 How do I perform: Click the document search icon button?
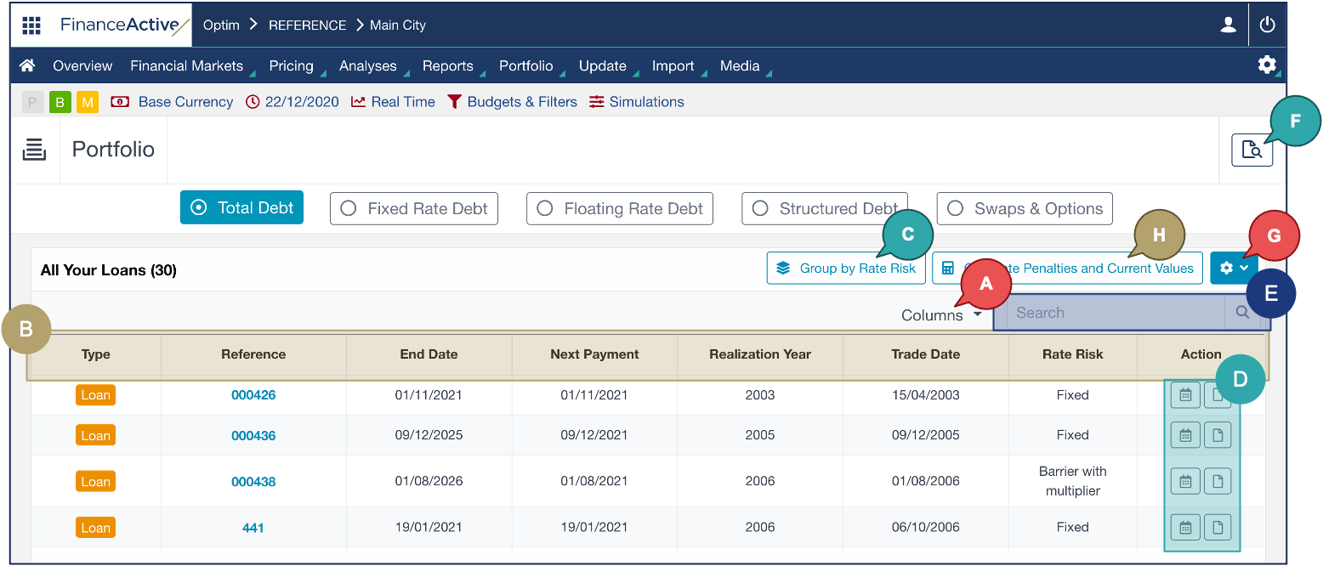click(1251, 150)
